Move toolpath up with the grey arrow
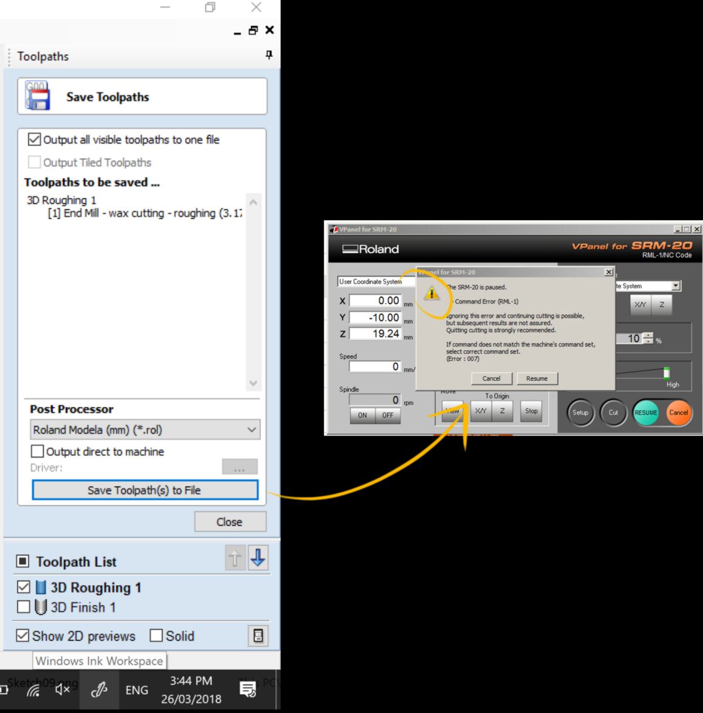Screen dimensions: 703x713 click(235, 558)
